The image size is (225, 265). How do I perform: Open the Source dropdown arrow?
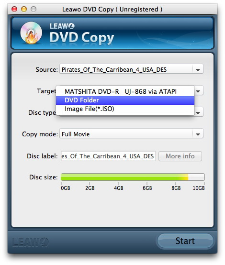click(198, 70)
